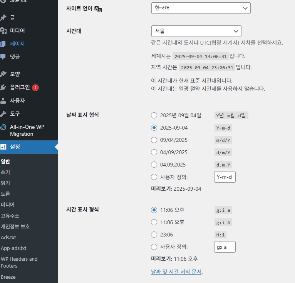Select the 04.09.2025 date format
The image size is (295, 283).
154,165
